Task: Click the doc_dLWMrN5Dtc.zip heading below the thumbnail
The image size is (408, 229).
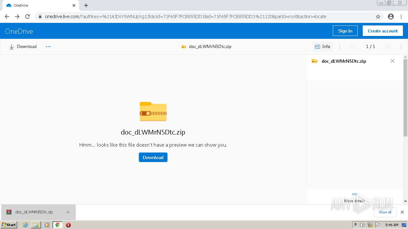Action: (153, 132)
